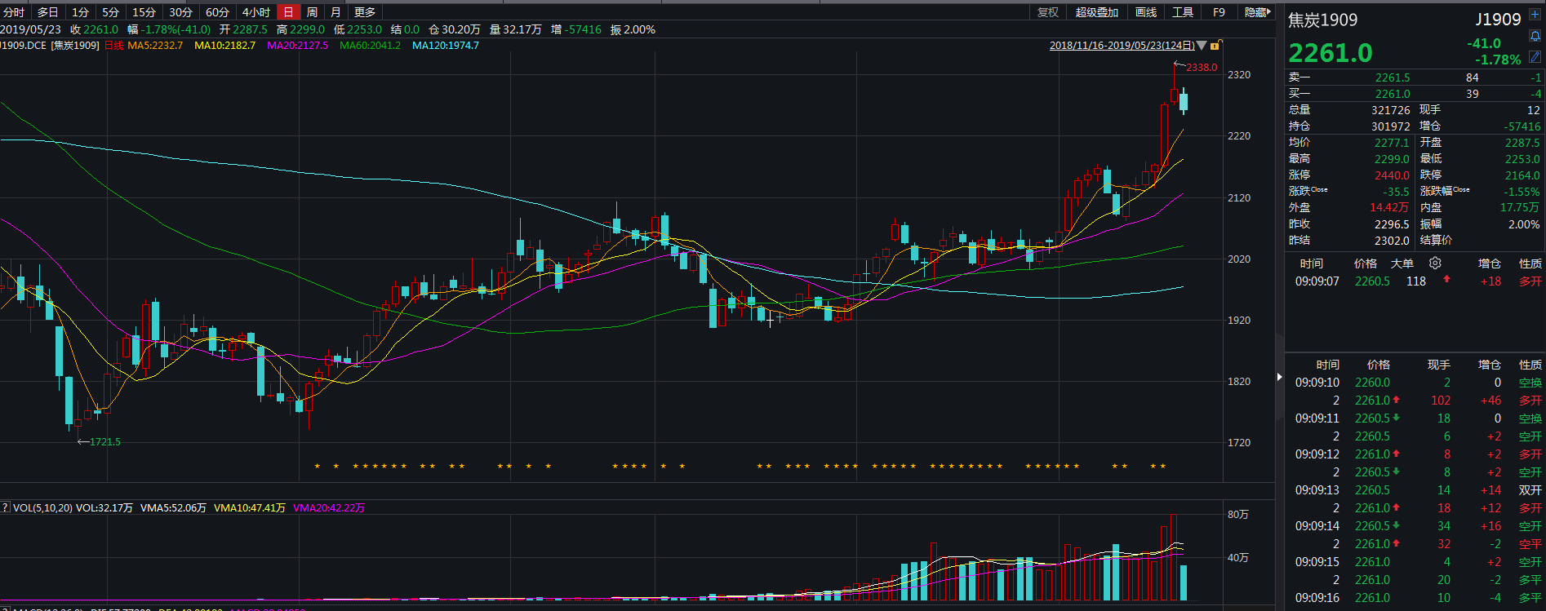Viewport: 1546px width, 611px height.
Task: Open price alert bell icon
Action: point(1535,36)
